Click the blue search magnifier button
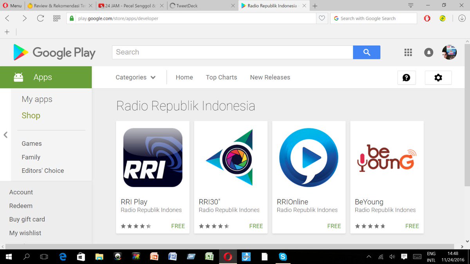This screenshot has width=470, height=264. coord(366,52)
